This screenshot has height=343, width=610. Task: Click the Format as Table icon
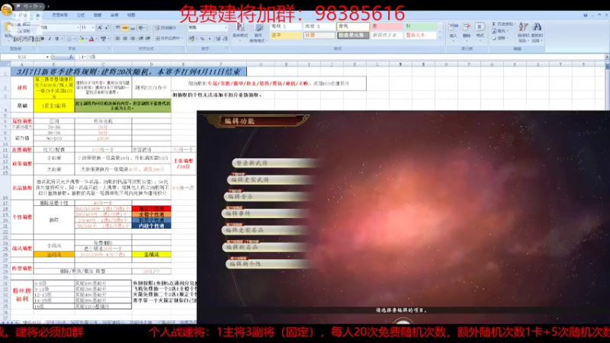(258, 27)
